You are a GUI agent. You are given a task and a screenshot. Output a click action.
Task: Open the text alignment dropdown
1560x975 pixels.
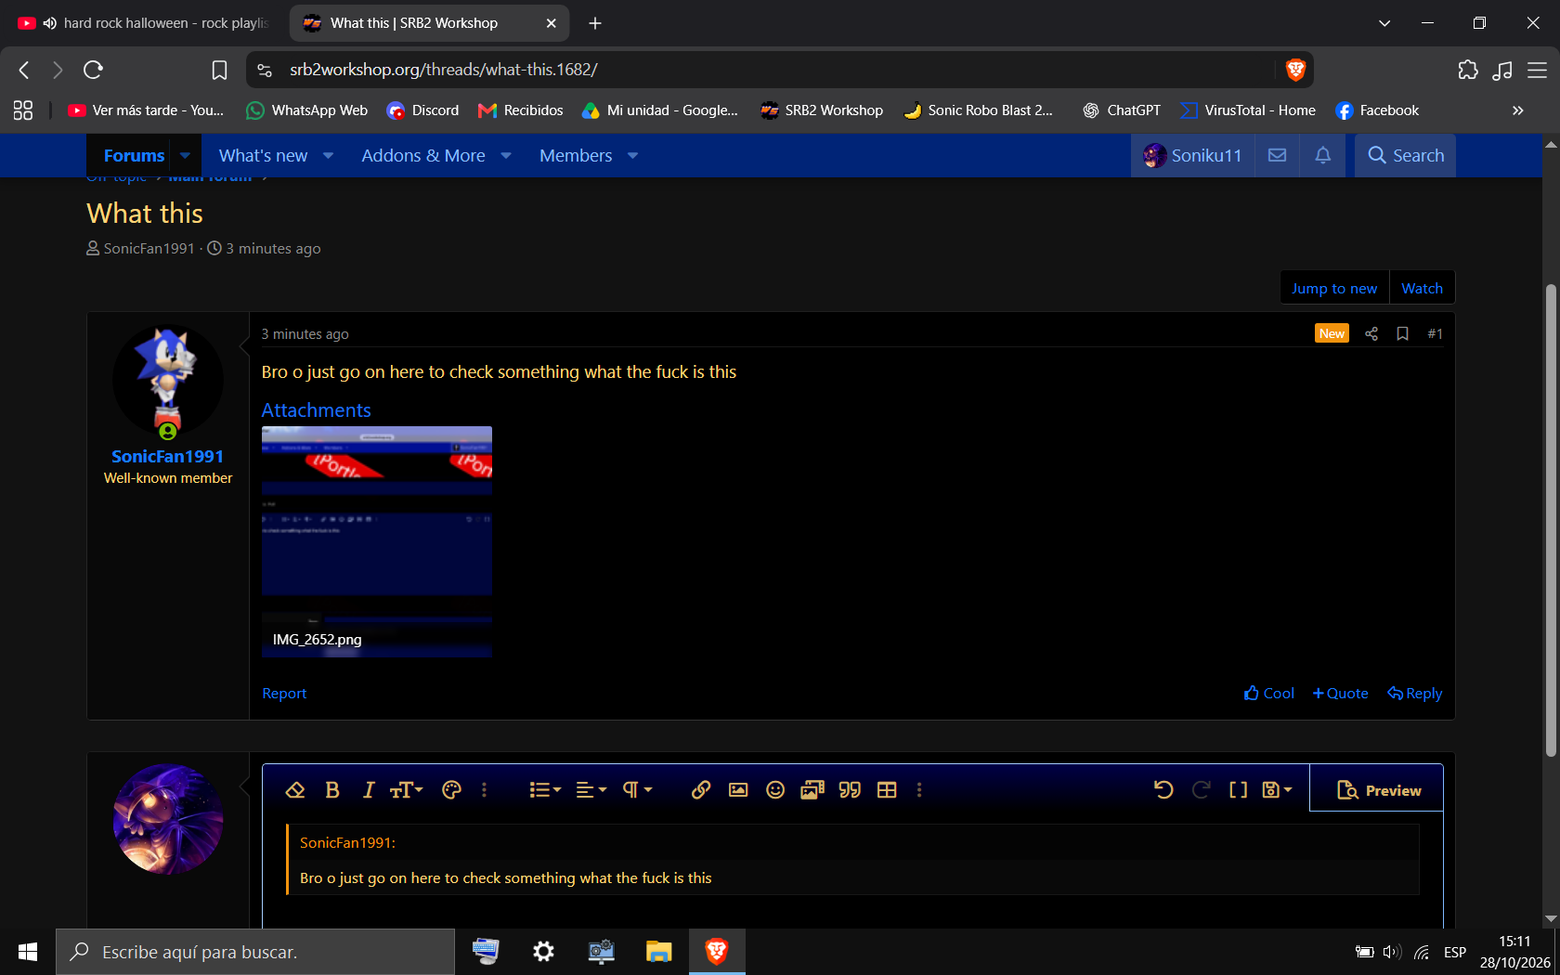pyautogui.click(x=591, y=790)
